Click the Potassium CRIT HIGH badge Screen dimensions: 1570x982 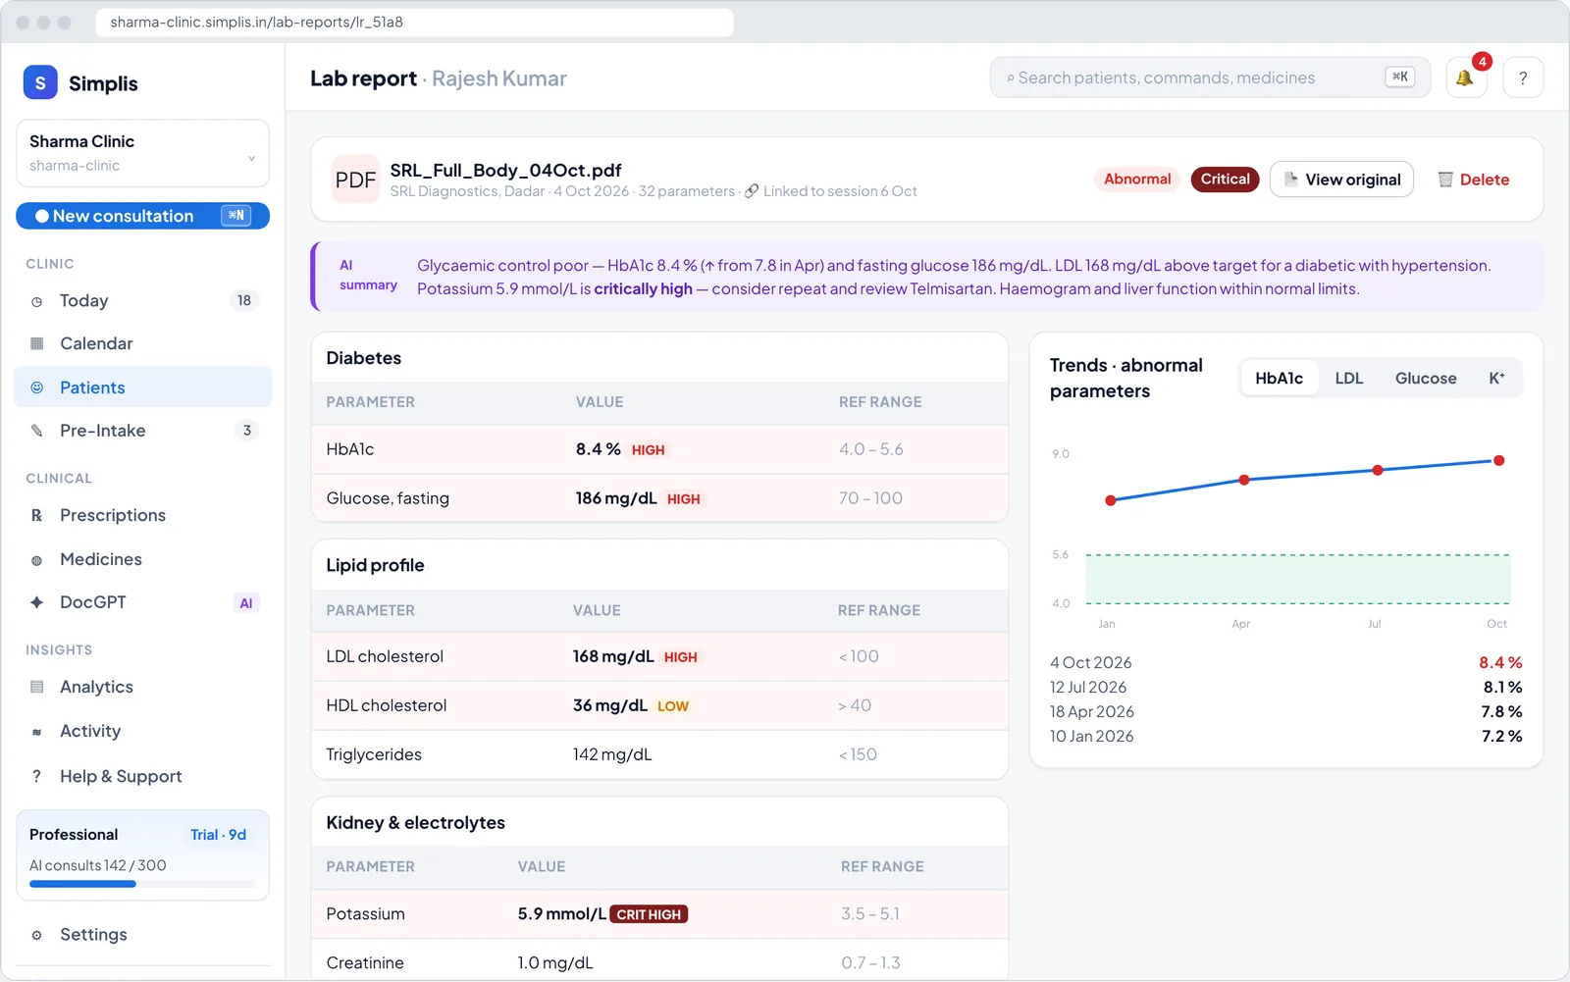649,914
